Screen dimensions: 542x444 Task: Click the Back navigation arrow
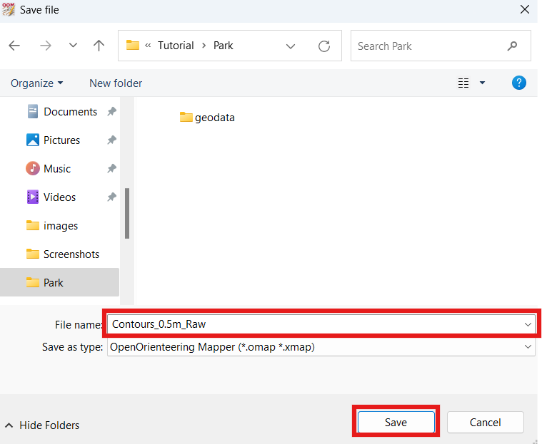tap(14, 46)
